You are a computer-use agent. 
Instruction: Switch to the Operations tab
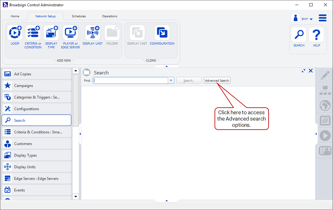pos(110,16)
